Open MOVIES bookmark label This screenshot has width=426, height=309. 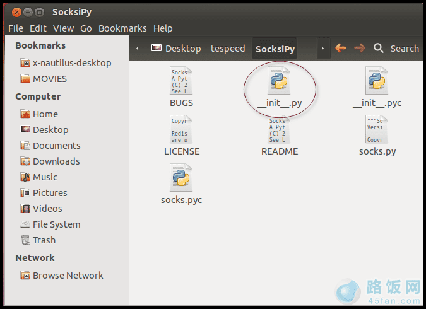tap(50, 79)
